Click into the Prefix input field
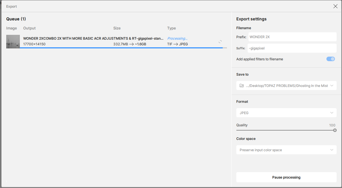This screenshot has height=188, width=342. [x=292, y=37]
